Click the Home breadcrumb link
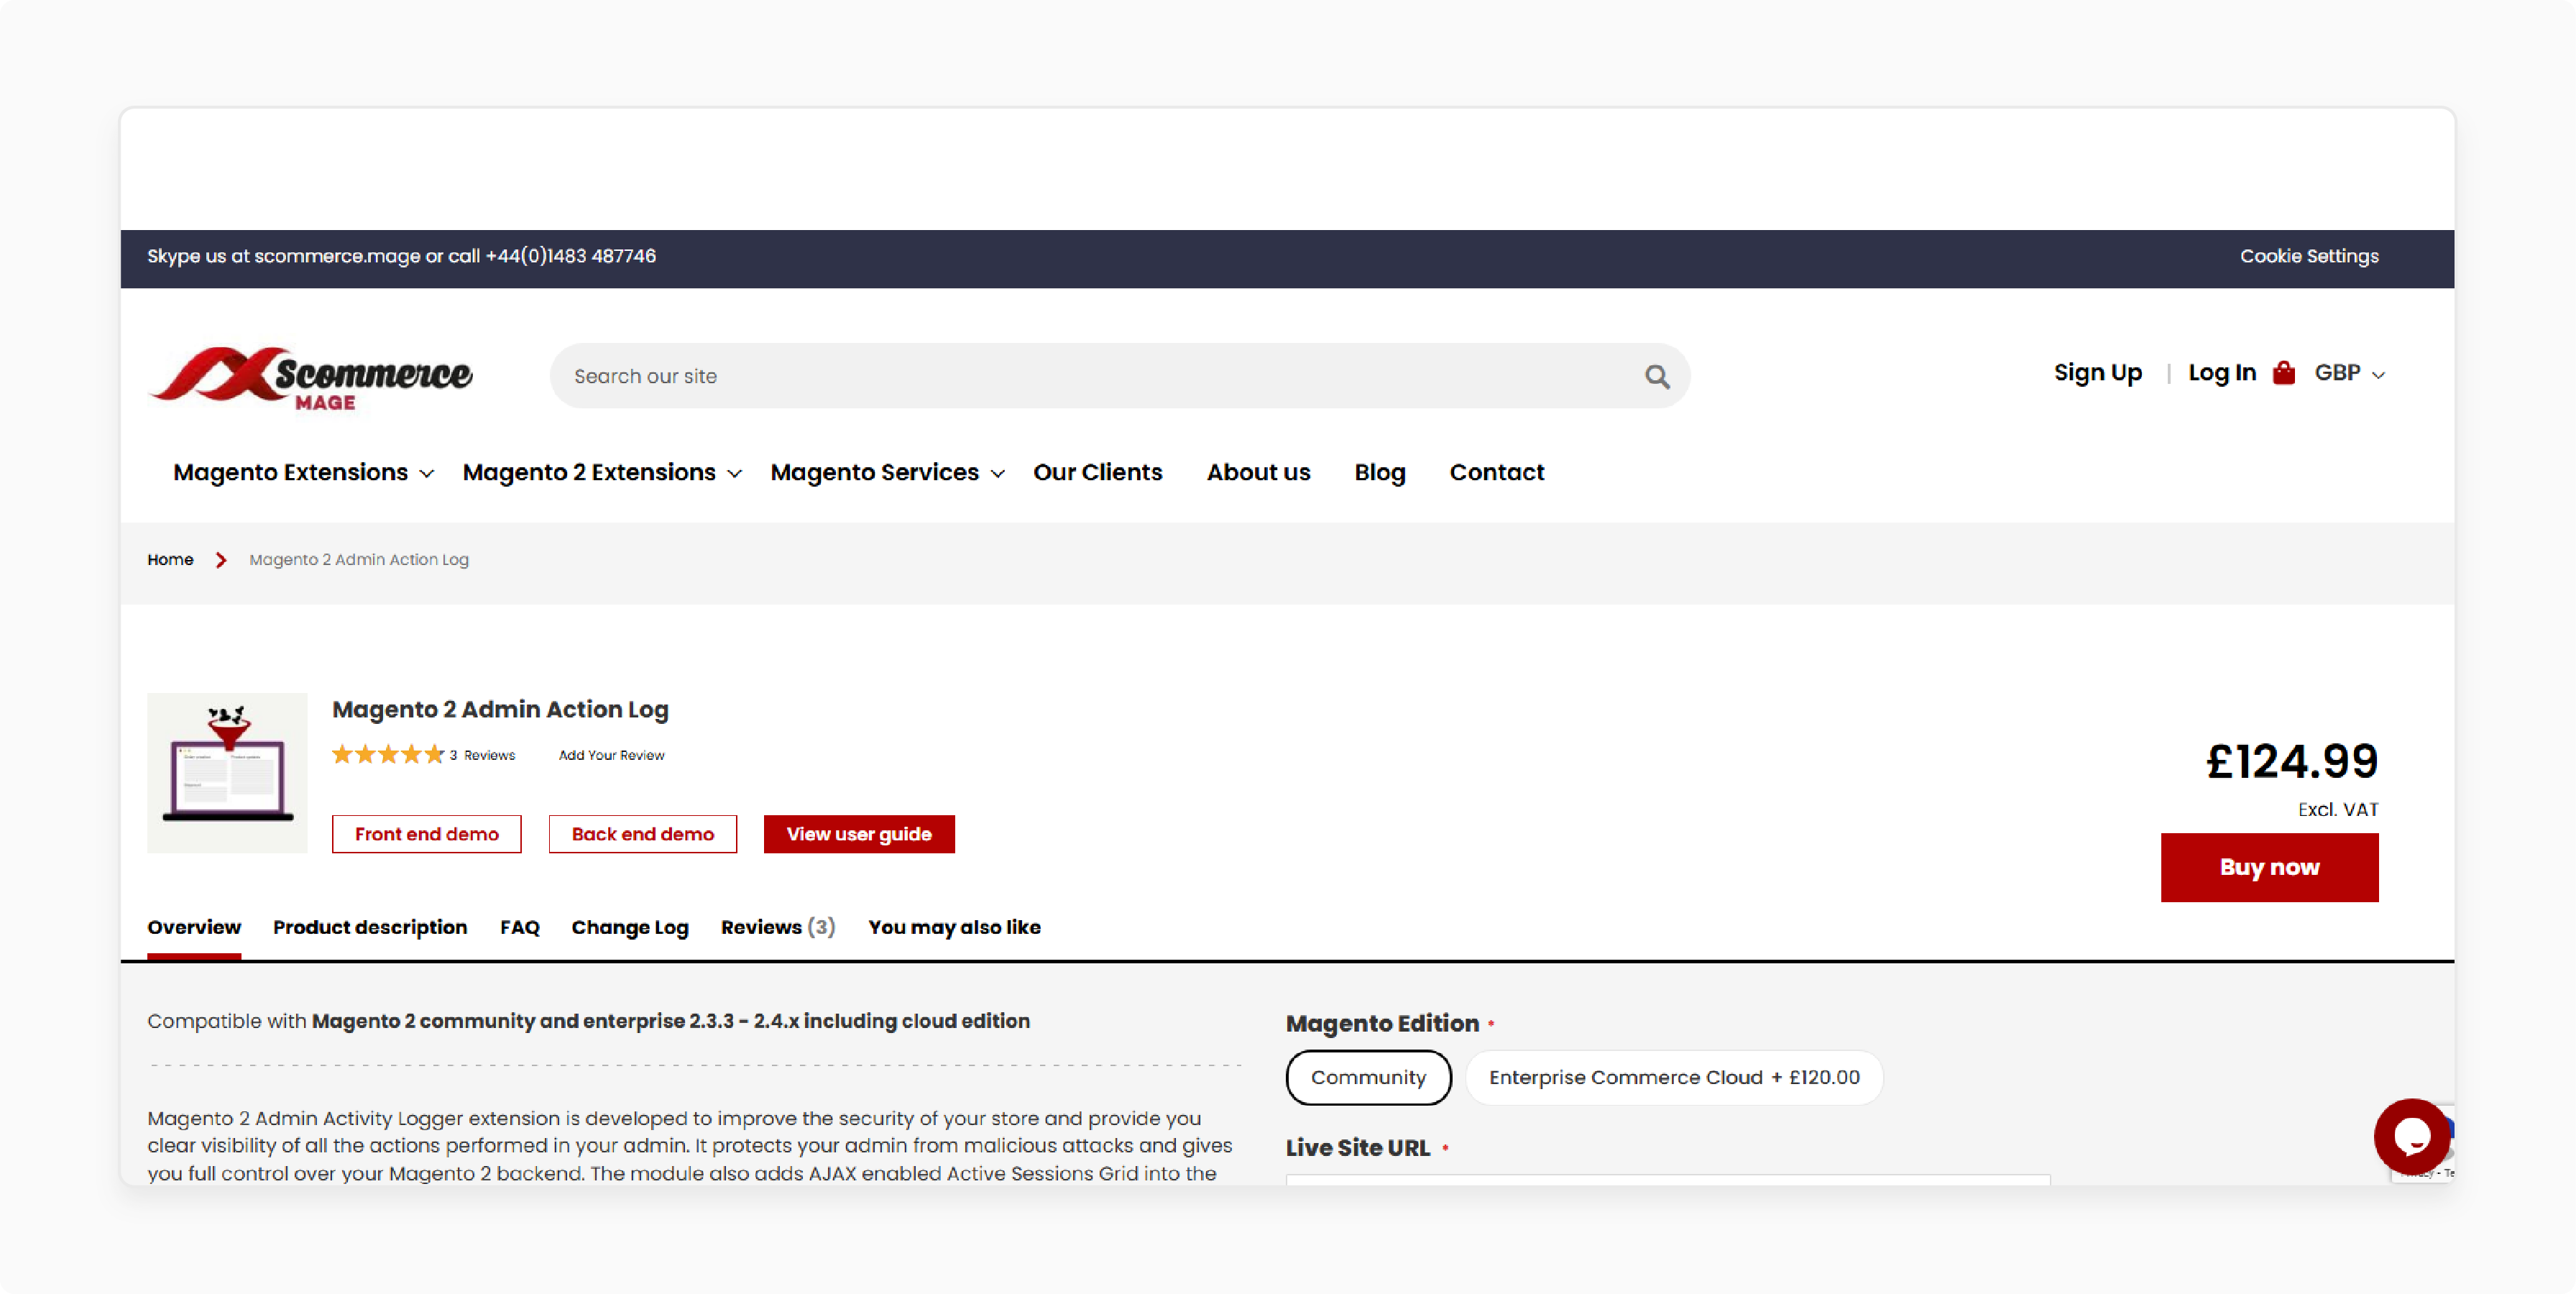Image resolution: width=2576 pixels, height=1294 pixels. point(170,560)
